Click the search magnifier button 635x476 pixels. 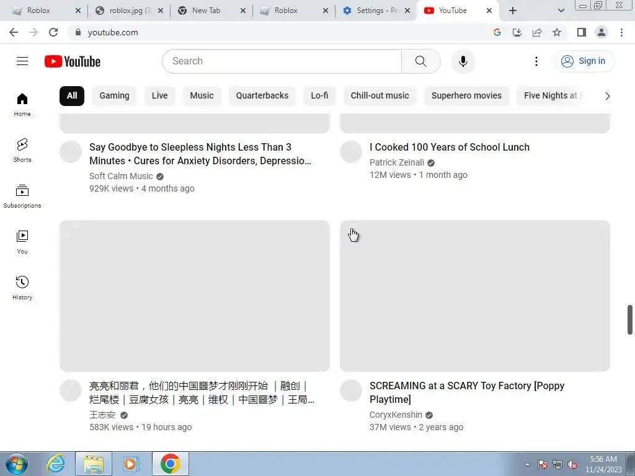tap(421, 61)
